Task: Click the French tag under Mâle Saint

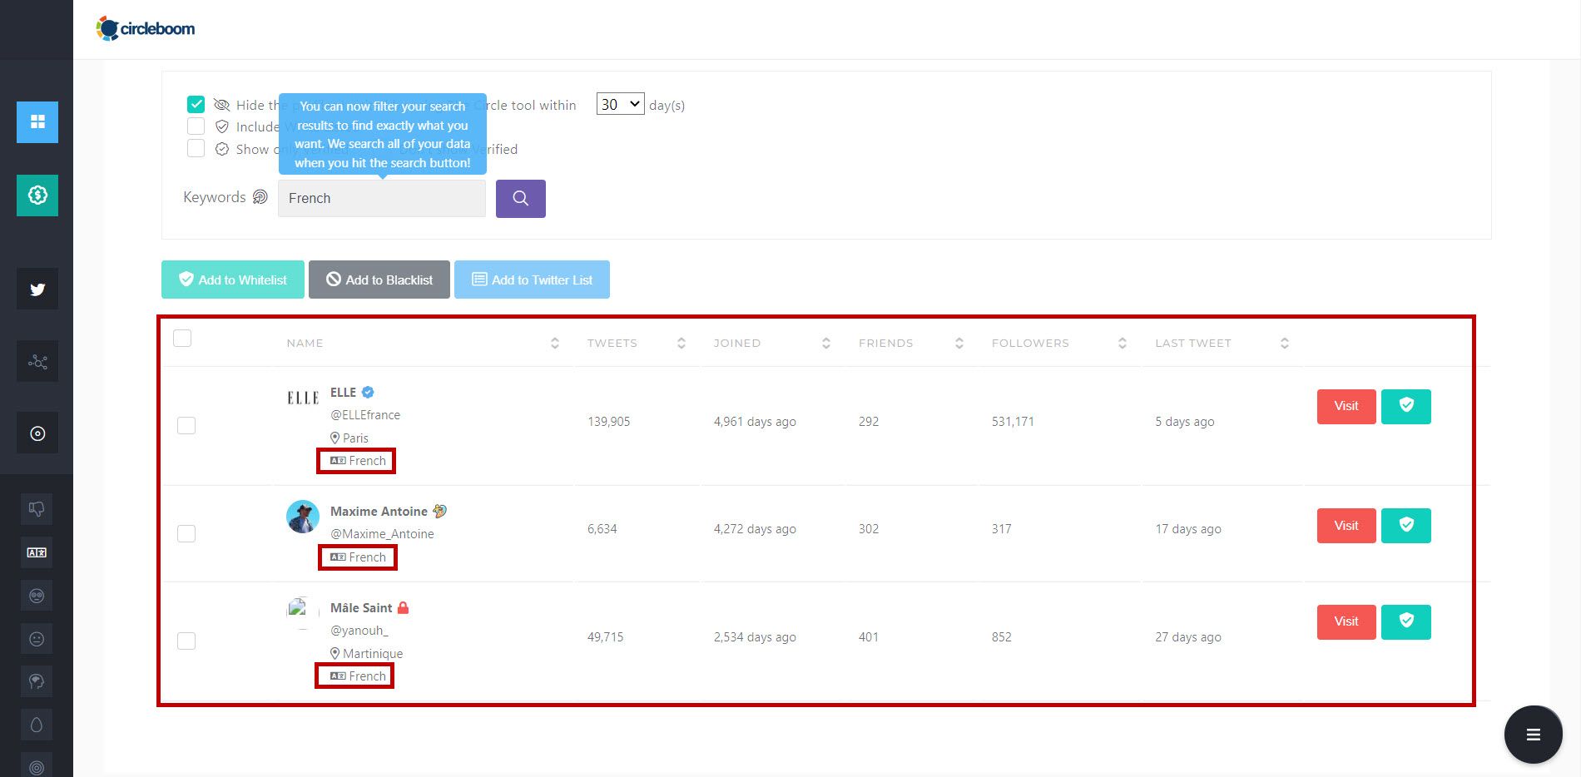Action: pyautogui.click(x=358, y=676)
